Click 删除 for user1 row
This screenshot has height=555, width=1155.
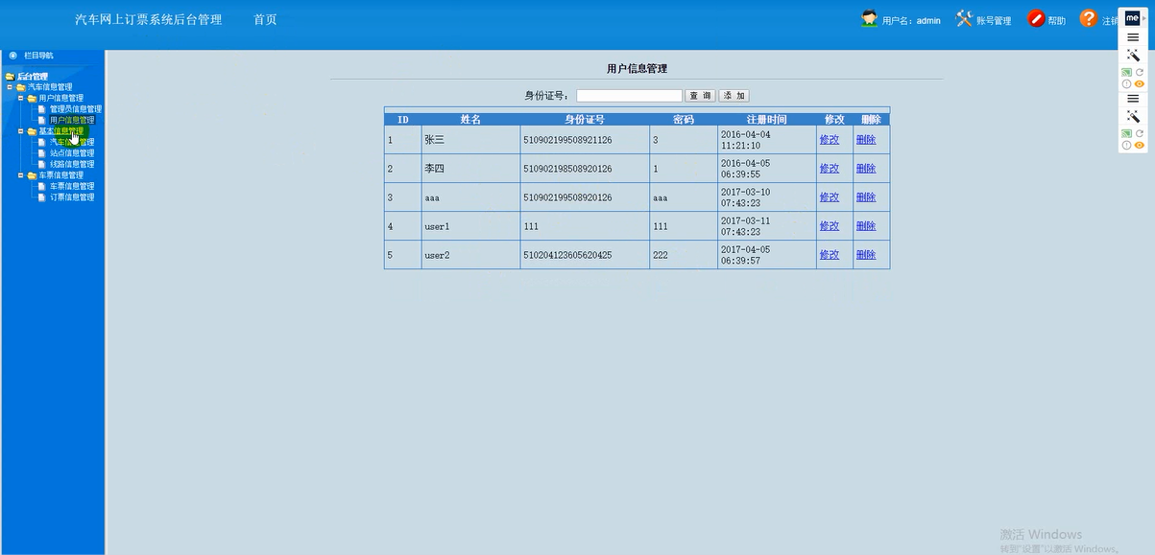[866, 226]
